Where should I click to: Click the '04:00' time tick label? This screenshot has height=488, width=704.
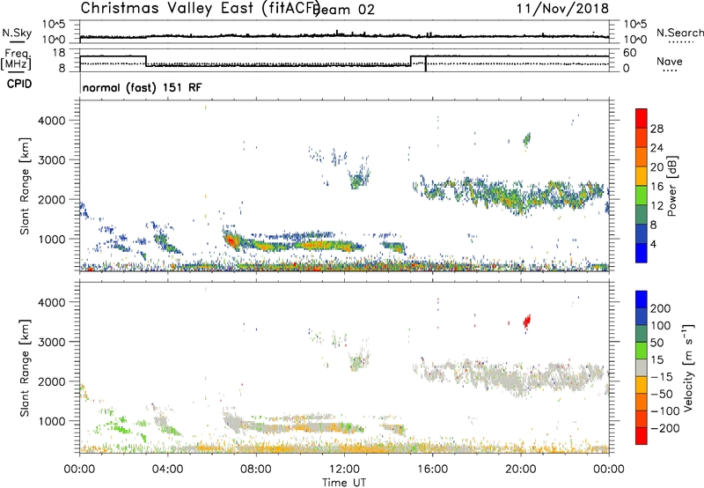(x=167, y=470)
